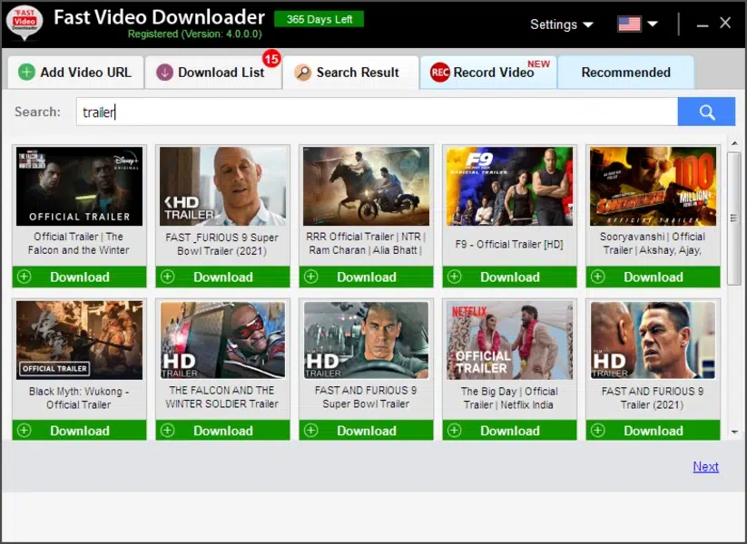Select the Sooryavanshi Official Trailer thumbnail
This screenshot has height=544, width=747.
(x=653, y=186)
